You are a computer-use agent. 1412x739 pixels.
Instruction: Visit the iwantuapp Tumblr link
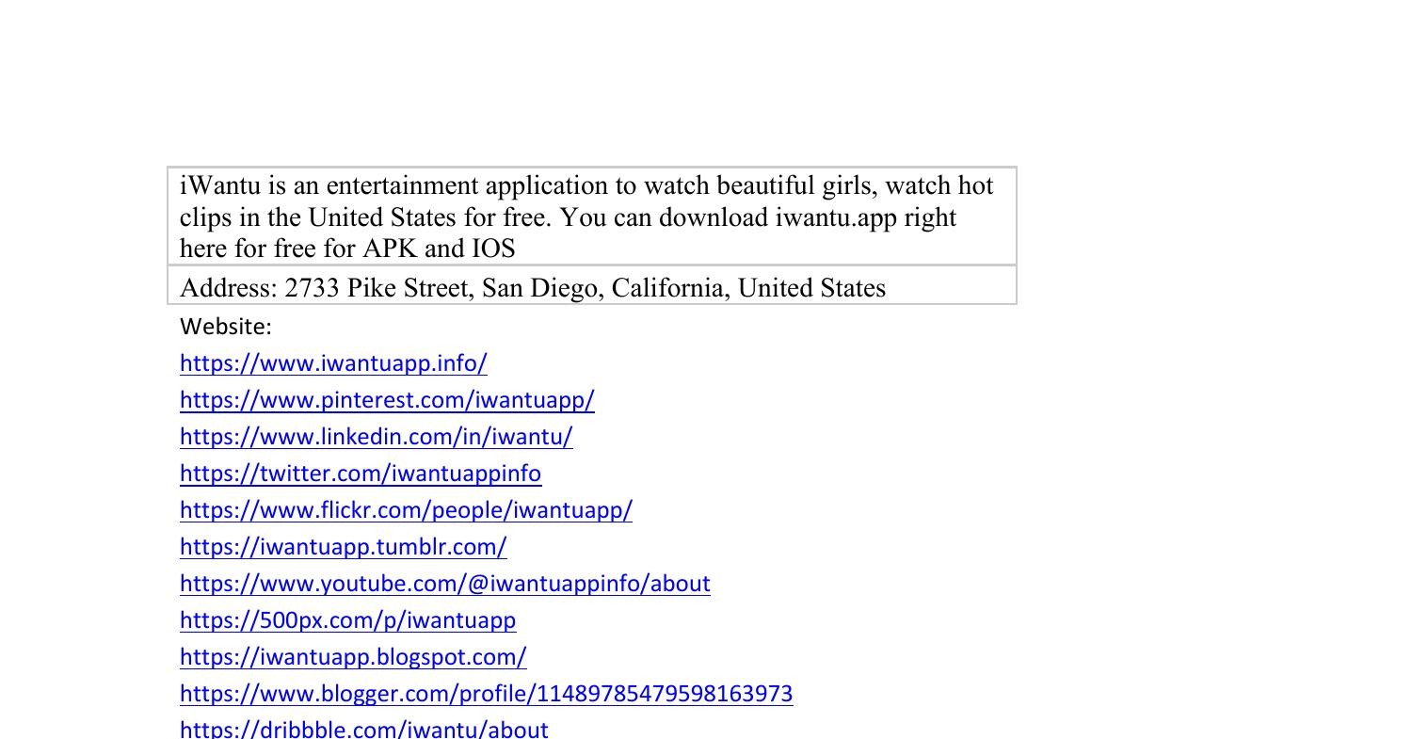pyautogui.click(x=343, y=546)
